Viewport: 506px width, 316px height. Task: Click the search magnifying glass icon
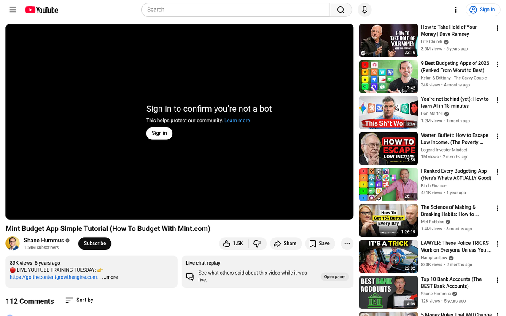coord(341,10)
